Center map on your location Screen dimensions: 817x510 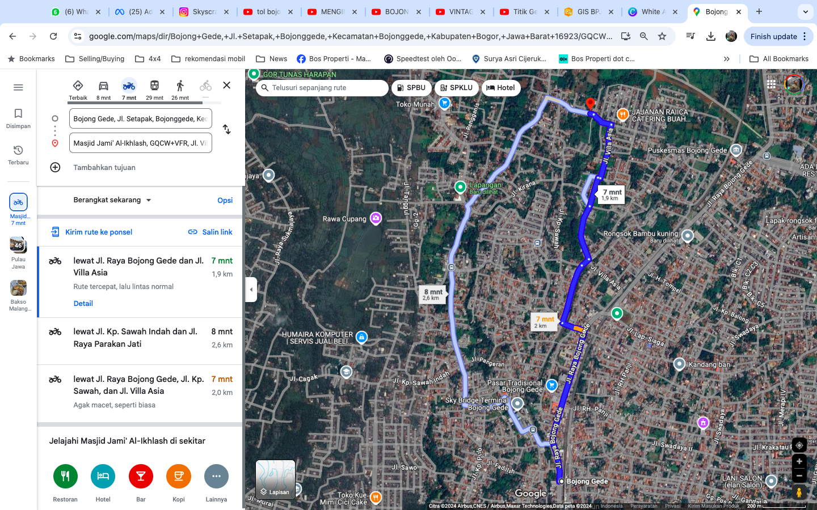pyautogui.click(x=799, y=445)
